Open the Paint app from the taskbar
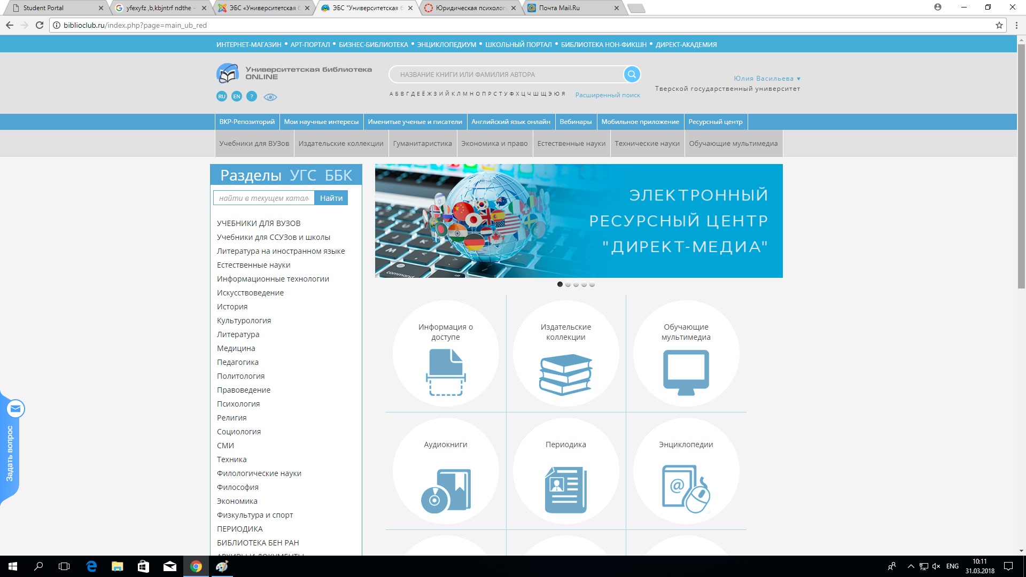The image size is (1026, 577). (x=222, y=566)
